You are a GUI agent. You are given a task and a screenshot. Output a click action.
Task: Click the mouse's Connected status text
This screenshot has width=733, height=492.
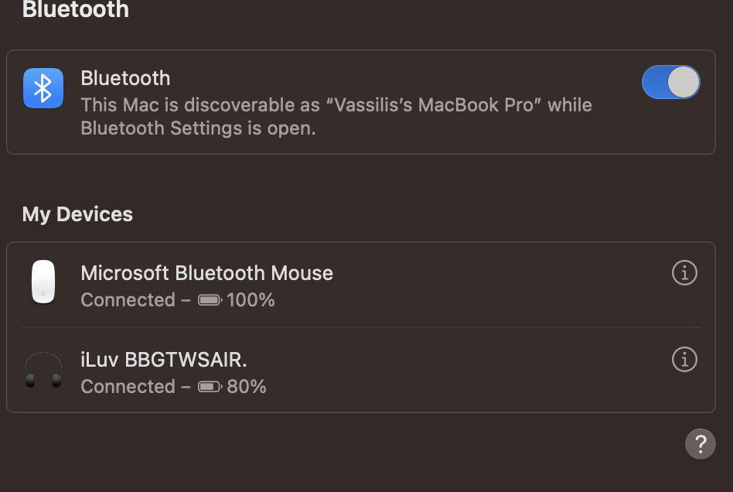pos(128,300)
